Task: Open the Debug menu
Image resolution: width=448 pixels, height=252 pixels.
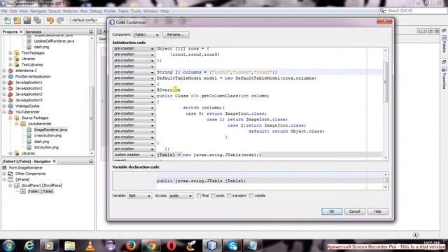Action: pyautogui.click(x=96, y=11)
